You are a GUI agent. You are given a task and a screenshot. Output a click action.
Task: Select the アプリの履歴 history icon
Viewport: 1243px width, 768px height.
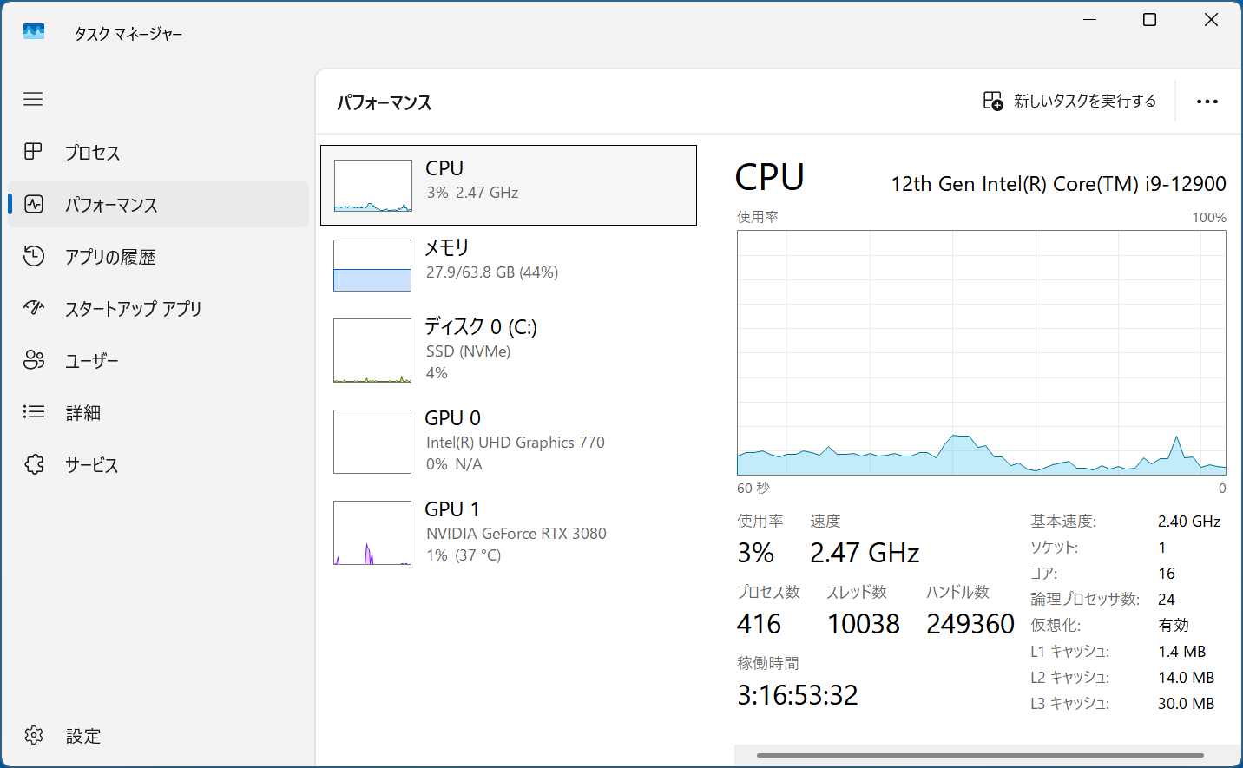click(x=33, y=256)
